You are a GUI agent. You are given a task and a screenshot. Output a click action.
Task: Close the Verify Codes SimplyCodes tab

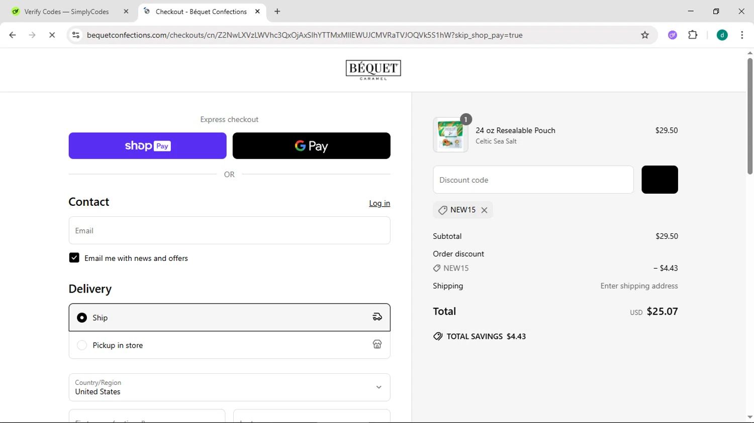[126, 12]
